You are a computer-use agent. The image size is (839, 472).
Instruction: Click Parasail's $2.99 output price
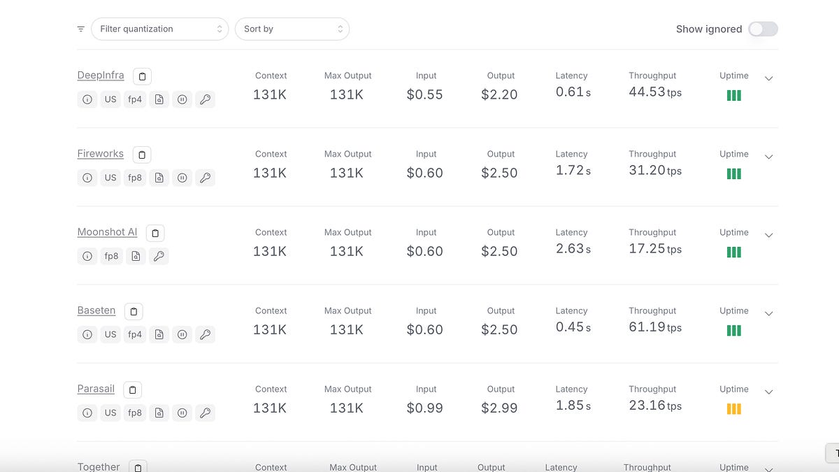tap(500, 408)
